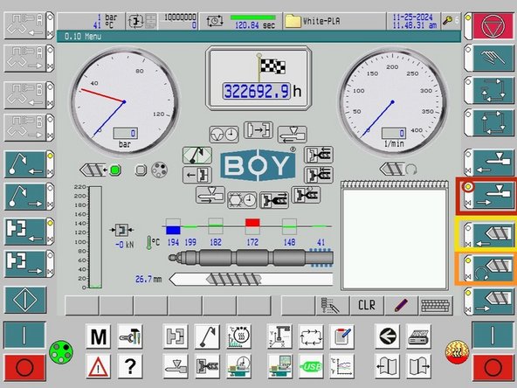Click the pressure gauge bar value box
Viewport: 517px width, 388px height.
pos(126,133)
